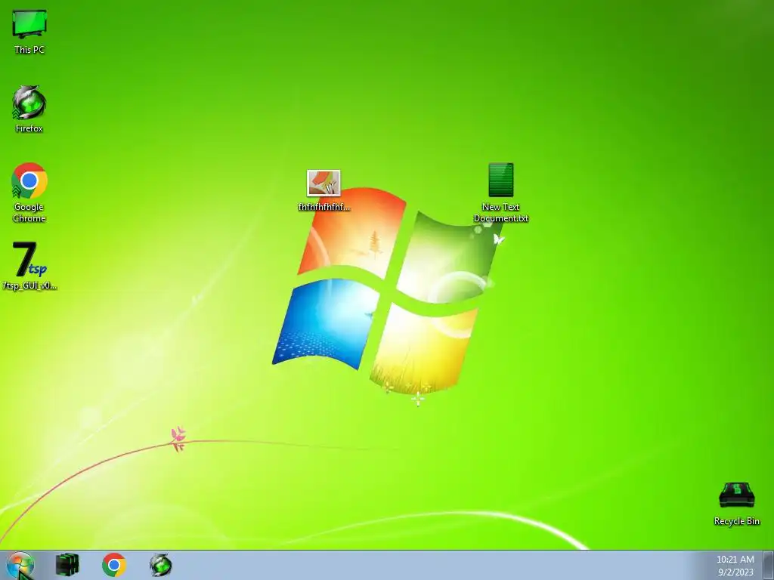
Task: Click the 'This PC' label text
Action: click(x=29, y=50)
